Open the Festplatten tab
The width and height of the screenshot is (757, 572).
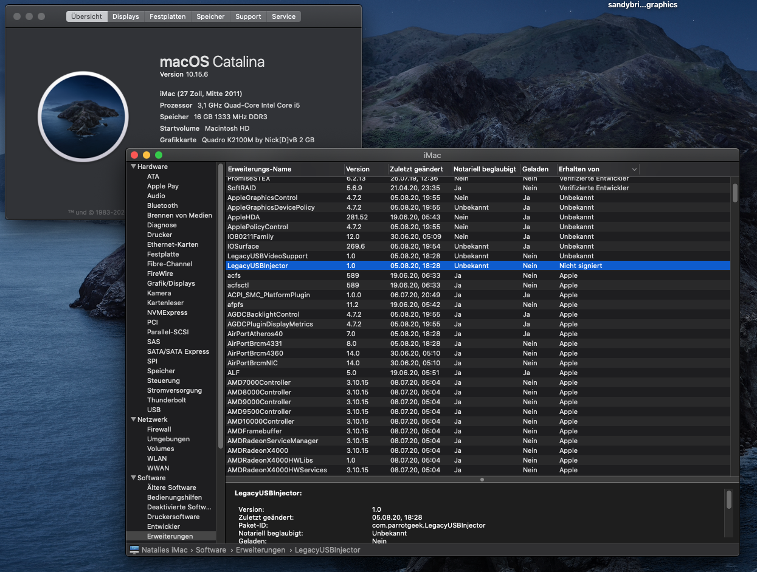[x=167, y=16]
